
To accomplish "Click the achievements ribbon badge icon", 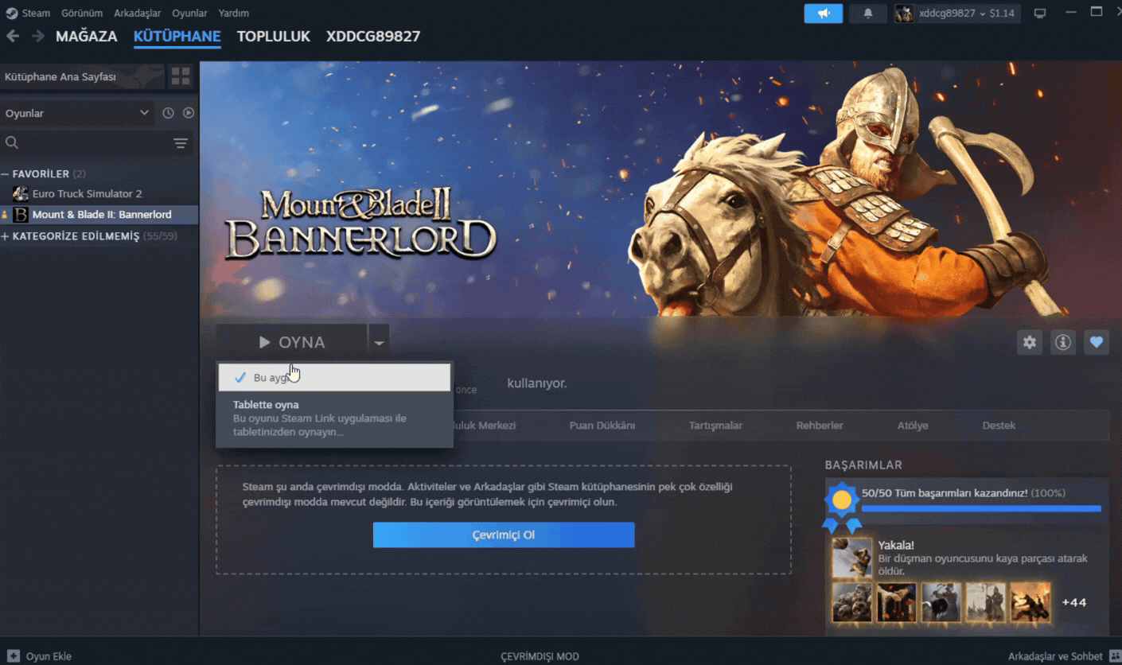I will click(842, 507).
